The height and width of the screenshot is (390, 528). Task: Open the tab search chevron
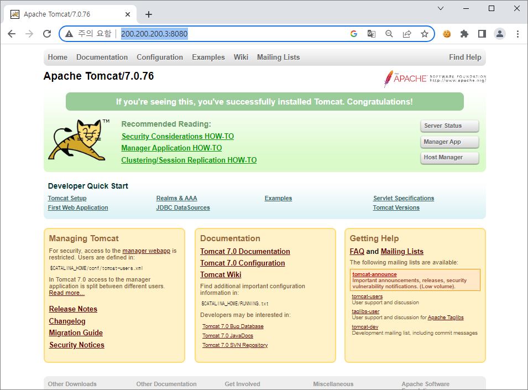point(441,8)
